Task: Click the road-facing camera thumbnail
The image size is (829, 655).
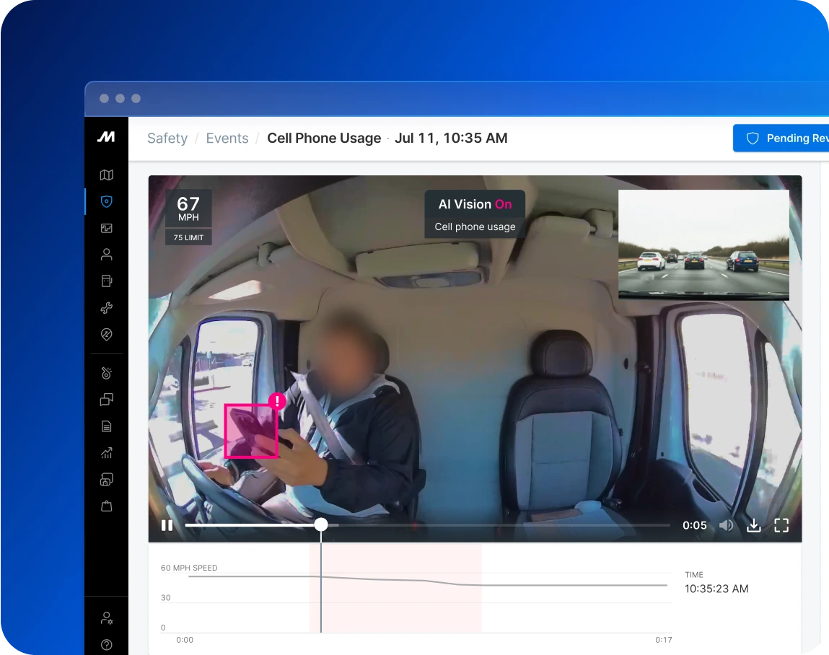Action: coord(703,245)
